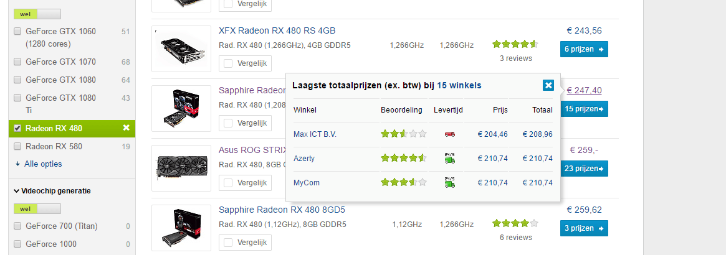Check the GeForce GTX 1060 filter
This screenshot has width=726, height=255.
coord(17,32)
